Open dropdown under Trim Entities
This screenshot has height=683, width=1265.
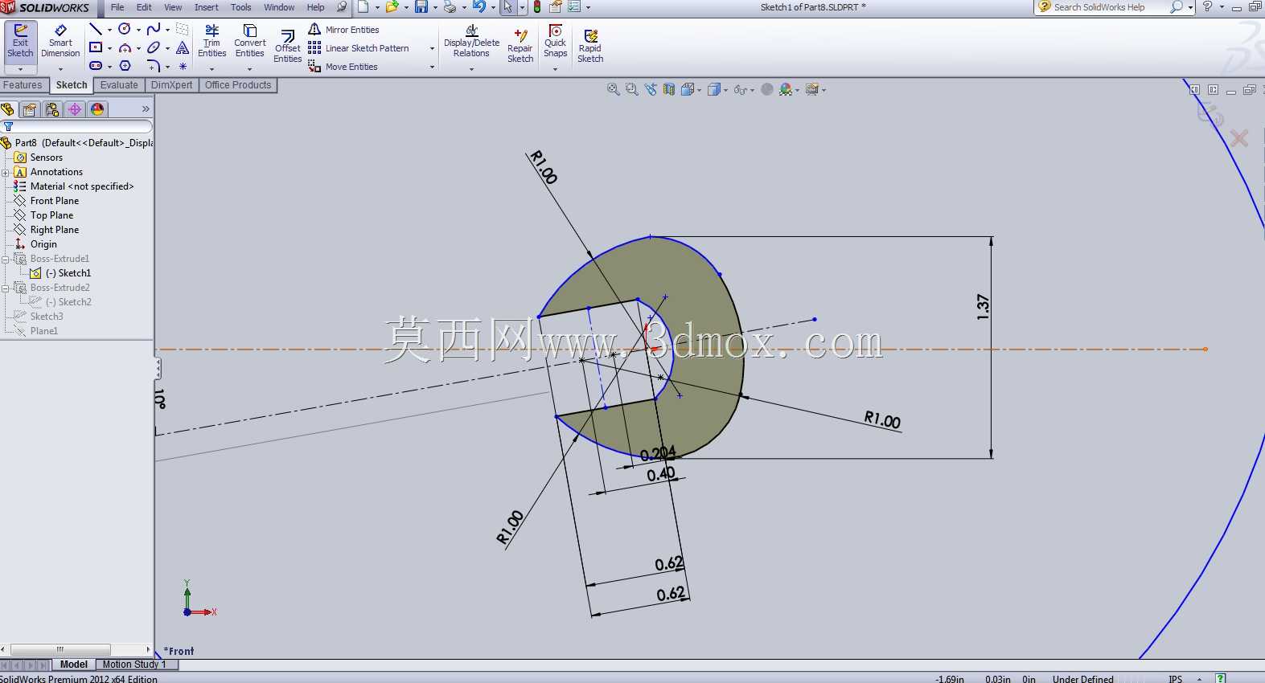point(212,69)
